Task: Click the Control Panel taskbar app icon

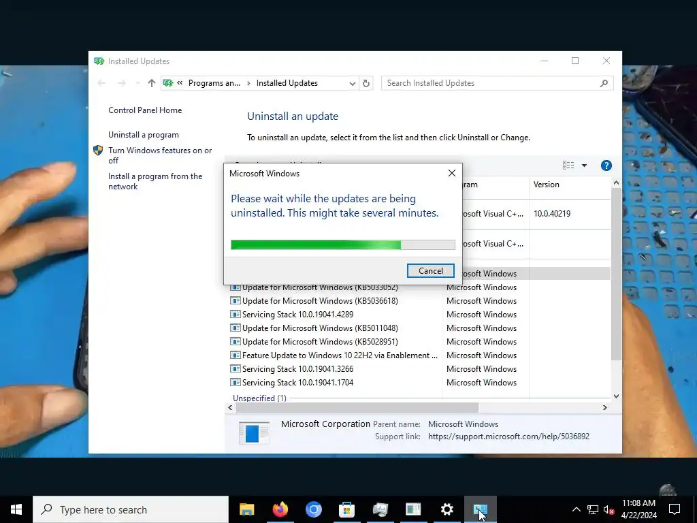Action: pyautogui.click(x=480, y=509)
